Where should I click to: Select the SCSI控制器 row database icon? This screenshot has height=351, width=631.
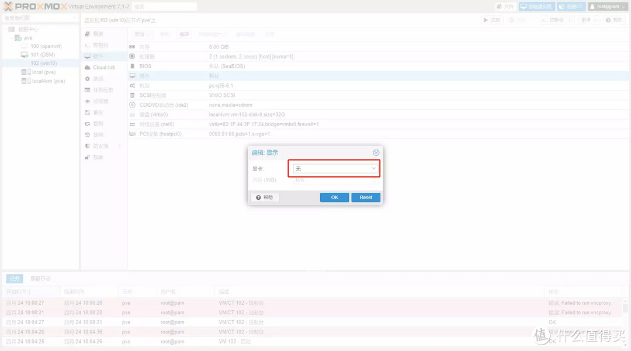point(132,95)
